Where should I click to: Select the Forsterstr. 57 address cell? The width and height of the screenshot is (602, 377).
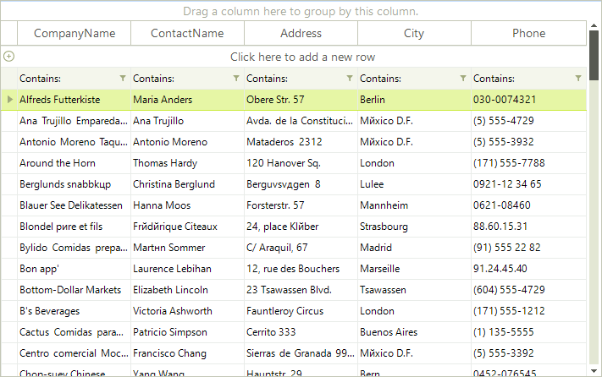click(301, 205)
